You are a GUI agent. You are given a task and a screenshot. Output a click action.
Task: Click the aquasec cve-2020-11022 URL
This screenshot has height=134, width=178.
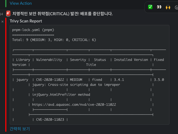[74, 105]
